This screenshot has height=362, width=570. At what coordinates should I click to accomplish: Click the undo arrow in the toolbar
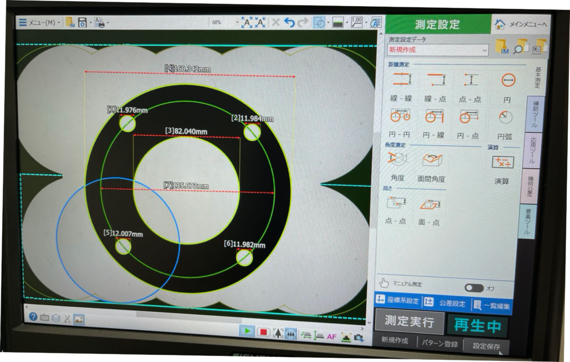pyautogui.click(x=289, y=23)
